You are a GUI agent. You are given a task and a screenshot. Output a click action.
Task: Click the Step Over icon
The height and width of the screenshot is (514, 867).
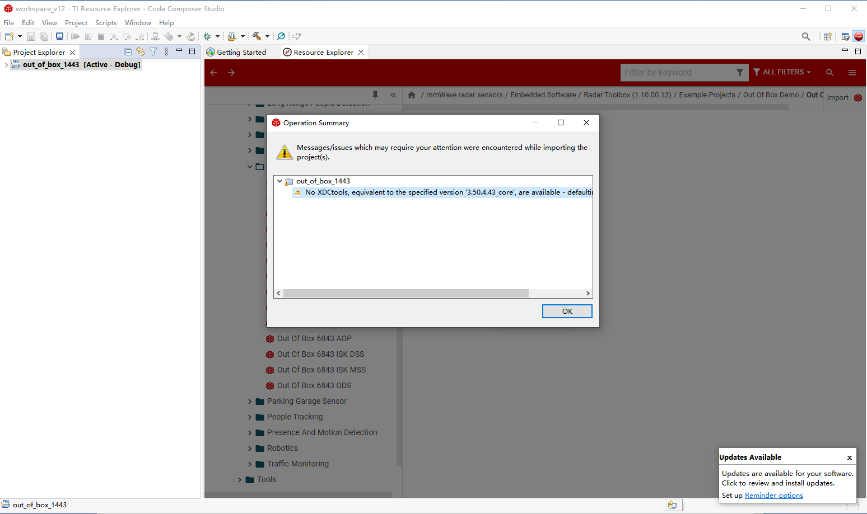(x=127, y=36)
